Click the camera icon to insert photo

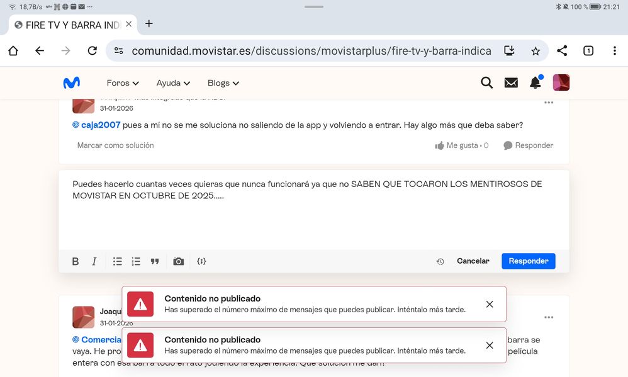[x=179, y=261]
